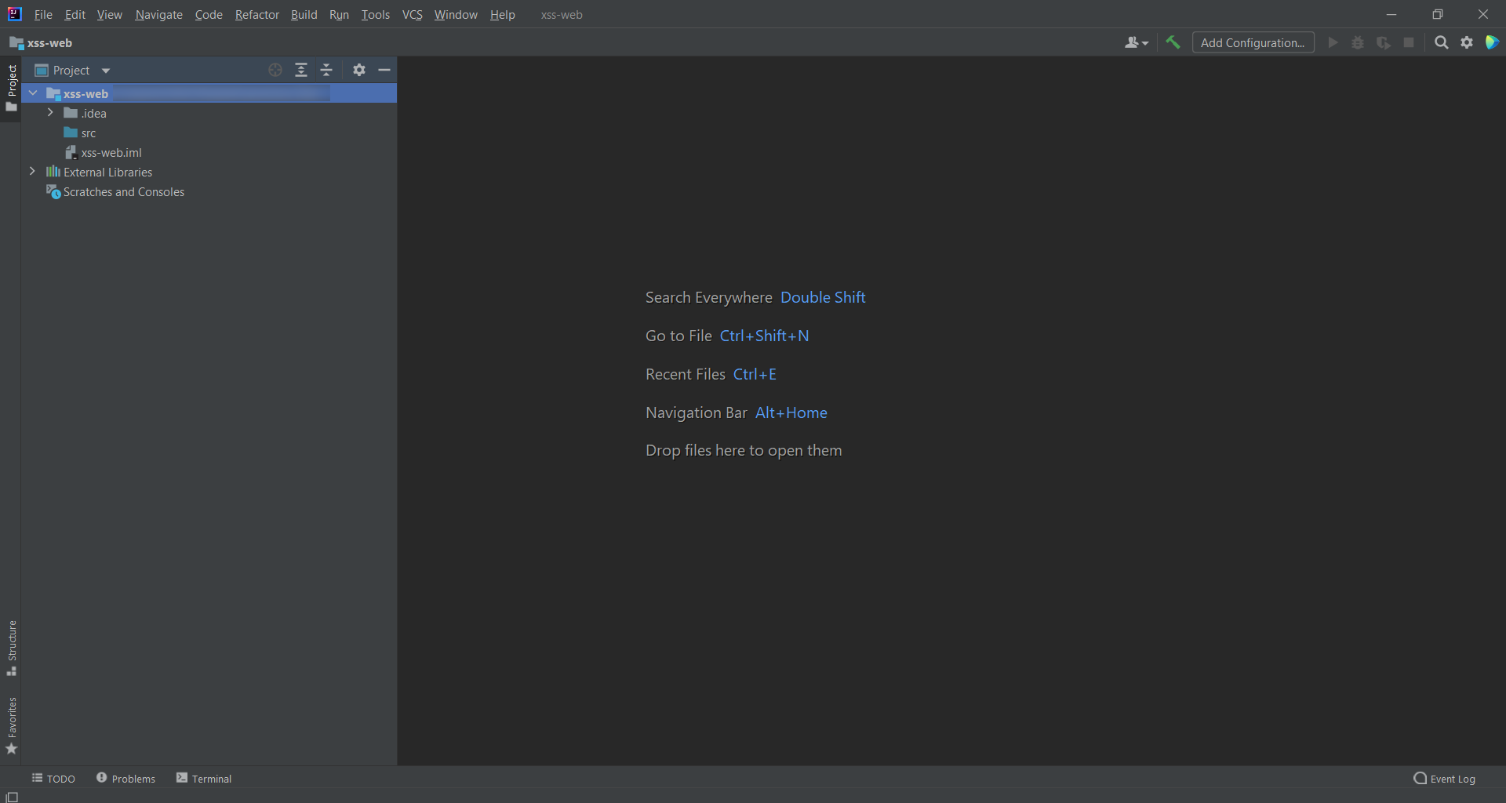This screenshot has width=1506, height=803.
Task: Minimize the IntelliJ window
Action: click(x=1391, y=14)
